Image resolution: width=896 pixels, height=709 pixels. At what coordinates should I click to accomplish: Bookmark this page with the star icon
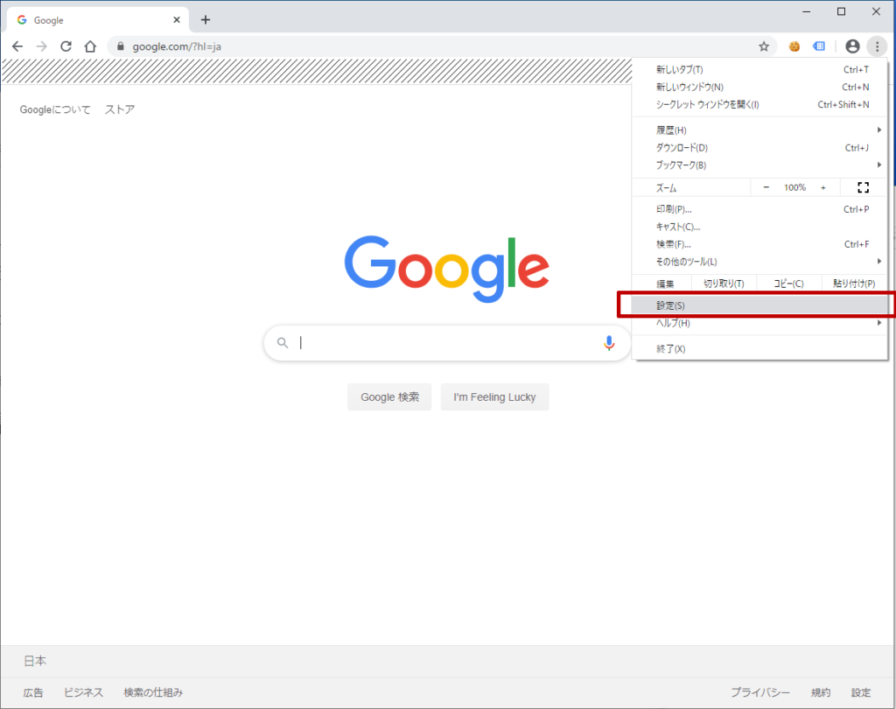point(764,46)
